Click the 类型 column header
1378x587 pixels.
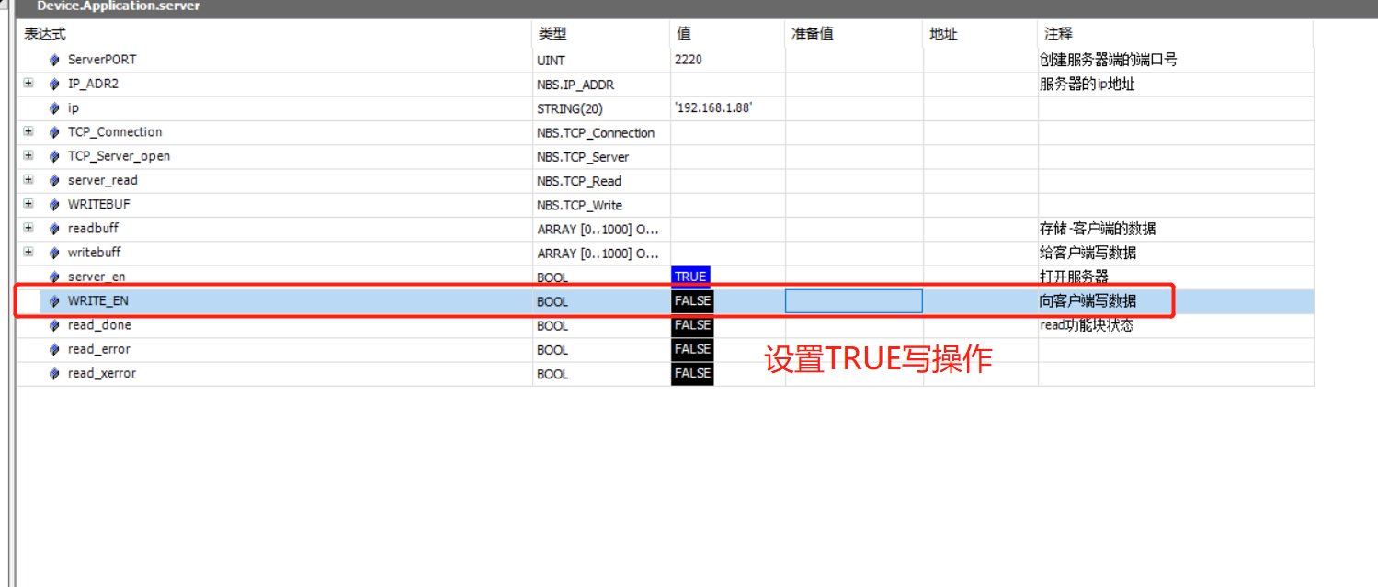click(601, 34)
